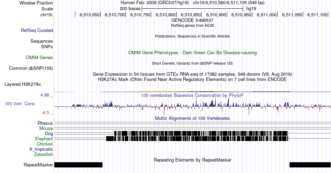
Task: Click Publications: Sequences in Scientific Articles title
Action: (192, 36)
